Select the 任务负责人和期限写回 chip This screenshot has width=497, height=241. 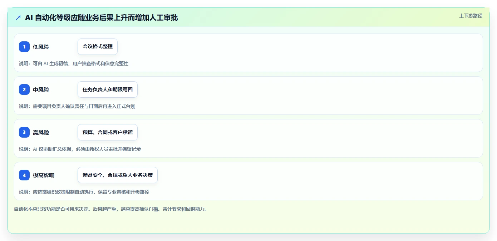click(x=108, y=89)
